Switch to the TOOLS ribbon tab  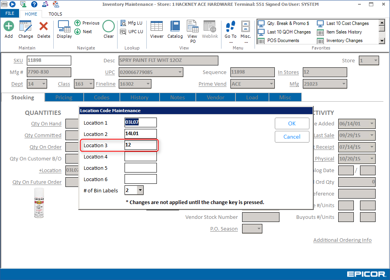click(55, 14)
